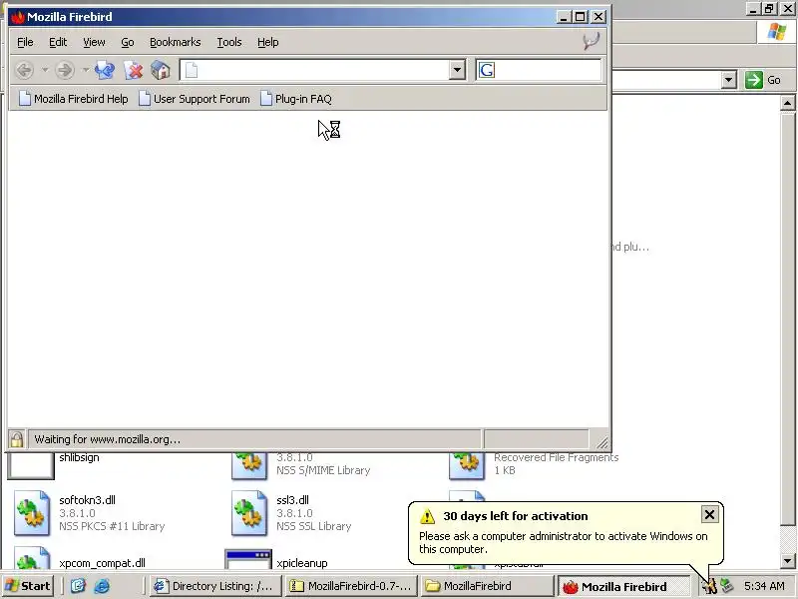Open the Bookmarks menu
The height and width of the screenshot is (599, 798).
coord(176,42)
